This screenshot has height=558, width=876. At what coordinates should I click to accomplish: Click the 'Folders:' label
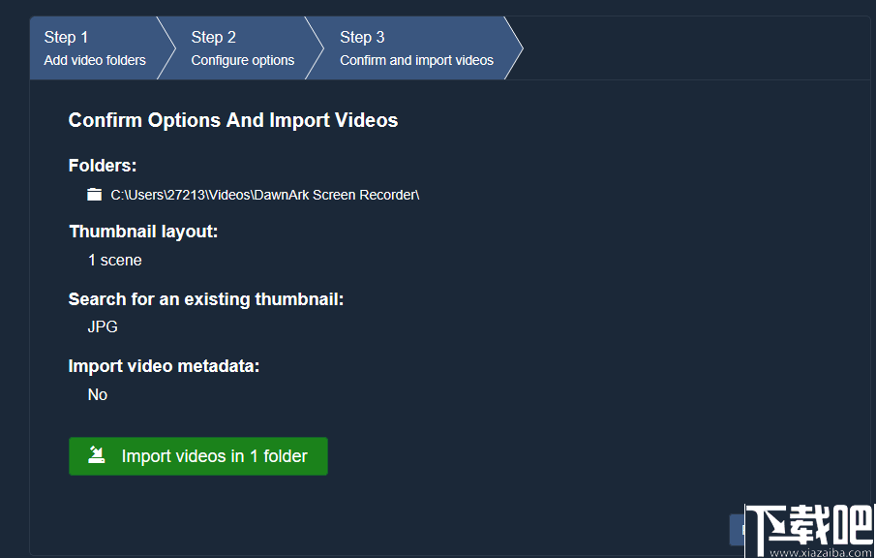pos(103,166)
